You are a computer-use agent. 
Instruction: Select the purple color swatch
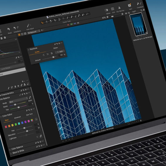point(26,122)
